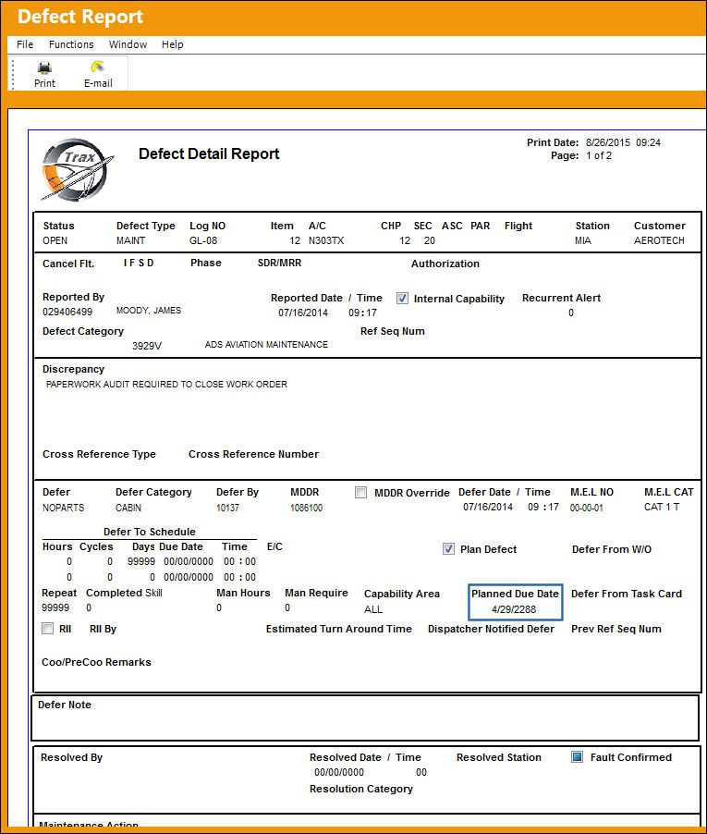Click the Estimated Turn Around Time label

tap(338, 629)
